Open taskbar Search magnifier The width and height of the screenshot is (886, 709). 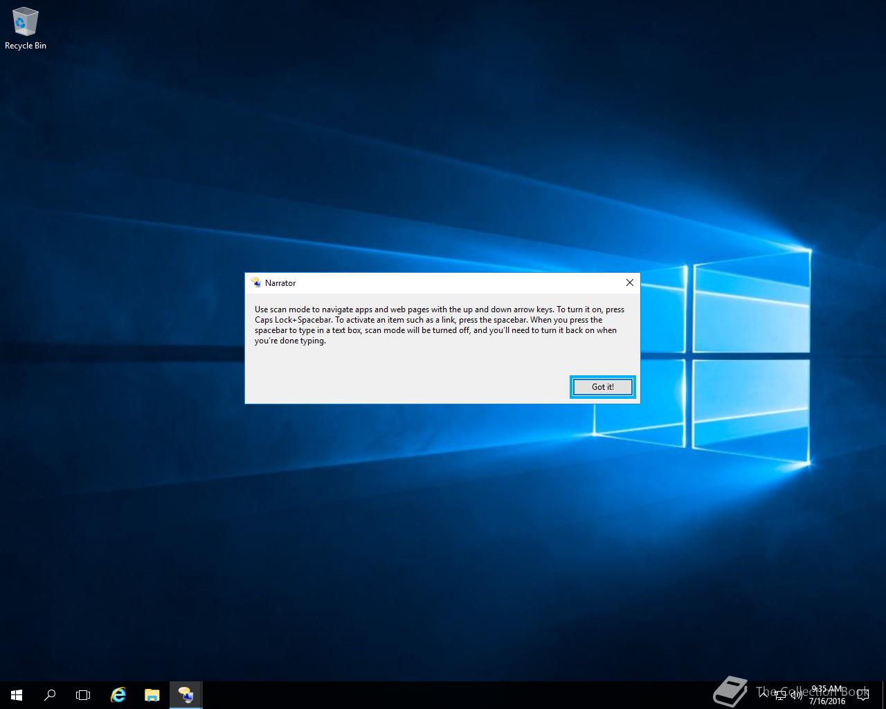point(50,694)
